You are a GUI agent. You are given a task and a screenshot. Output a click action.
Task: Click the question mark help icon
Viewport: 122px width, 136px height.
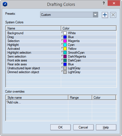coord(104,3)
